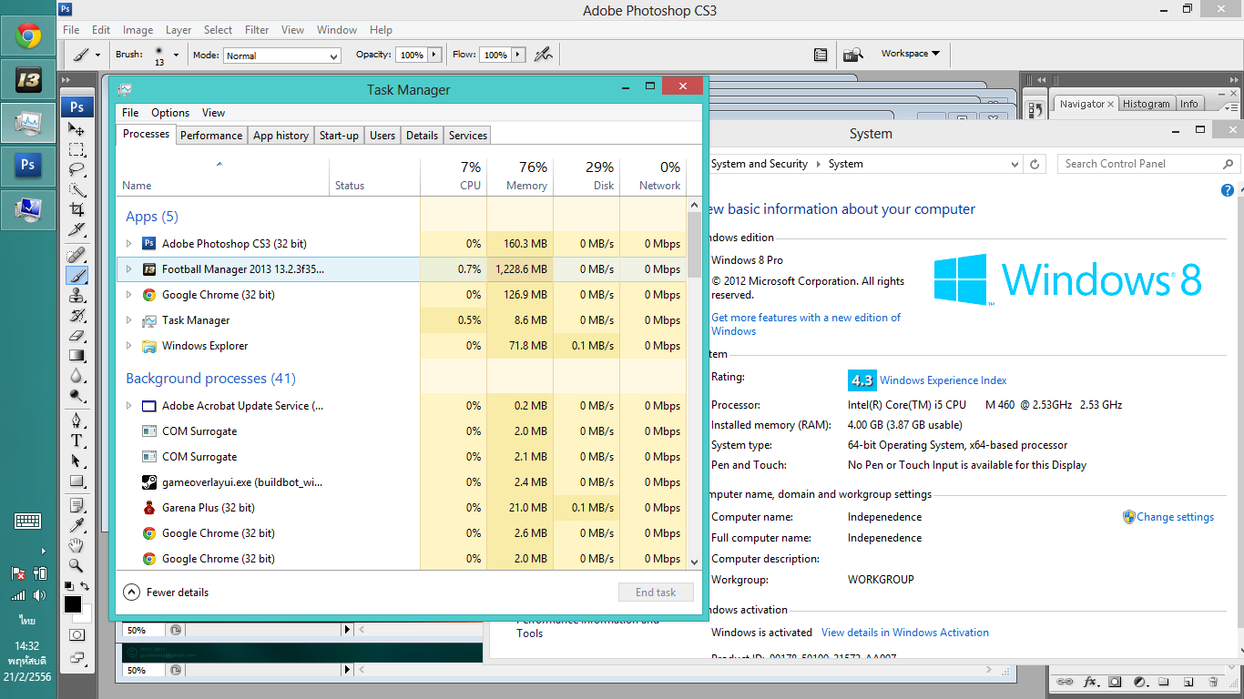Open the Windows Experience Index link

coord(943,380)
